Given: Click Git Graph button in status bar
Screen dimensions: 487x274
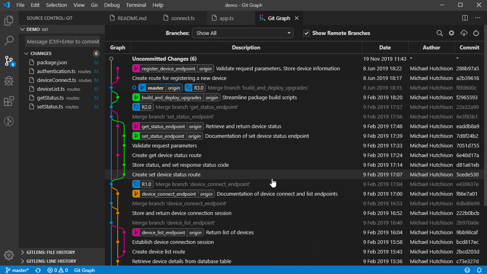Looking at the screenshot, I should point(84,270).
